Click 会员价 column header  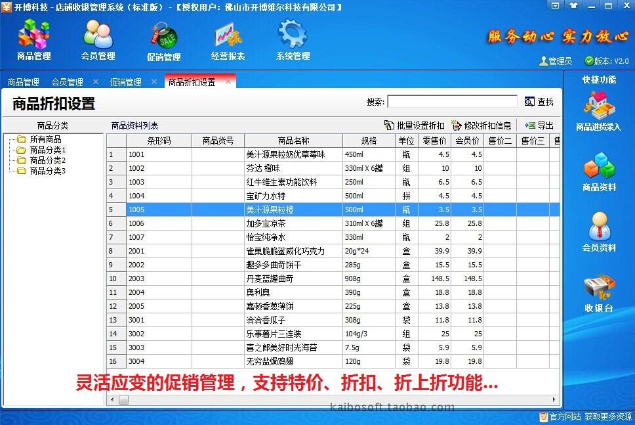(467, 141)
